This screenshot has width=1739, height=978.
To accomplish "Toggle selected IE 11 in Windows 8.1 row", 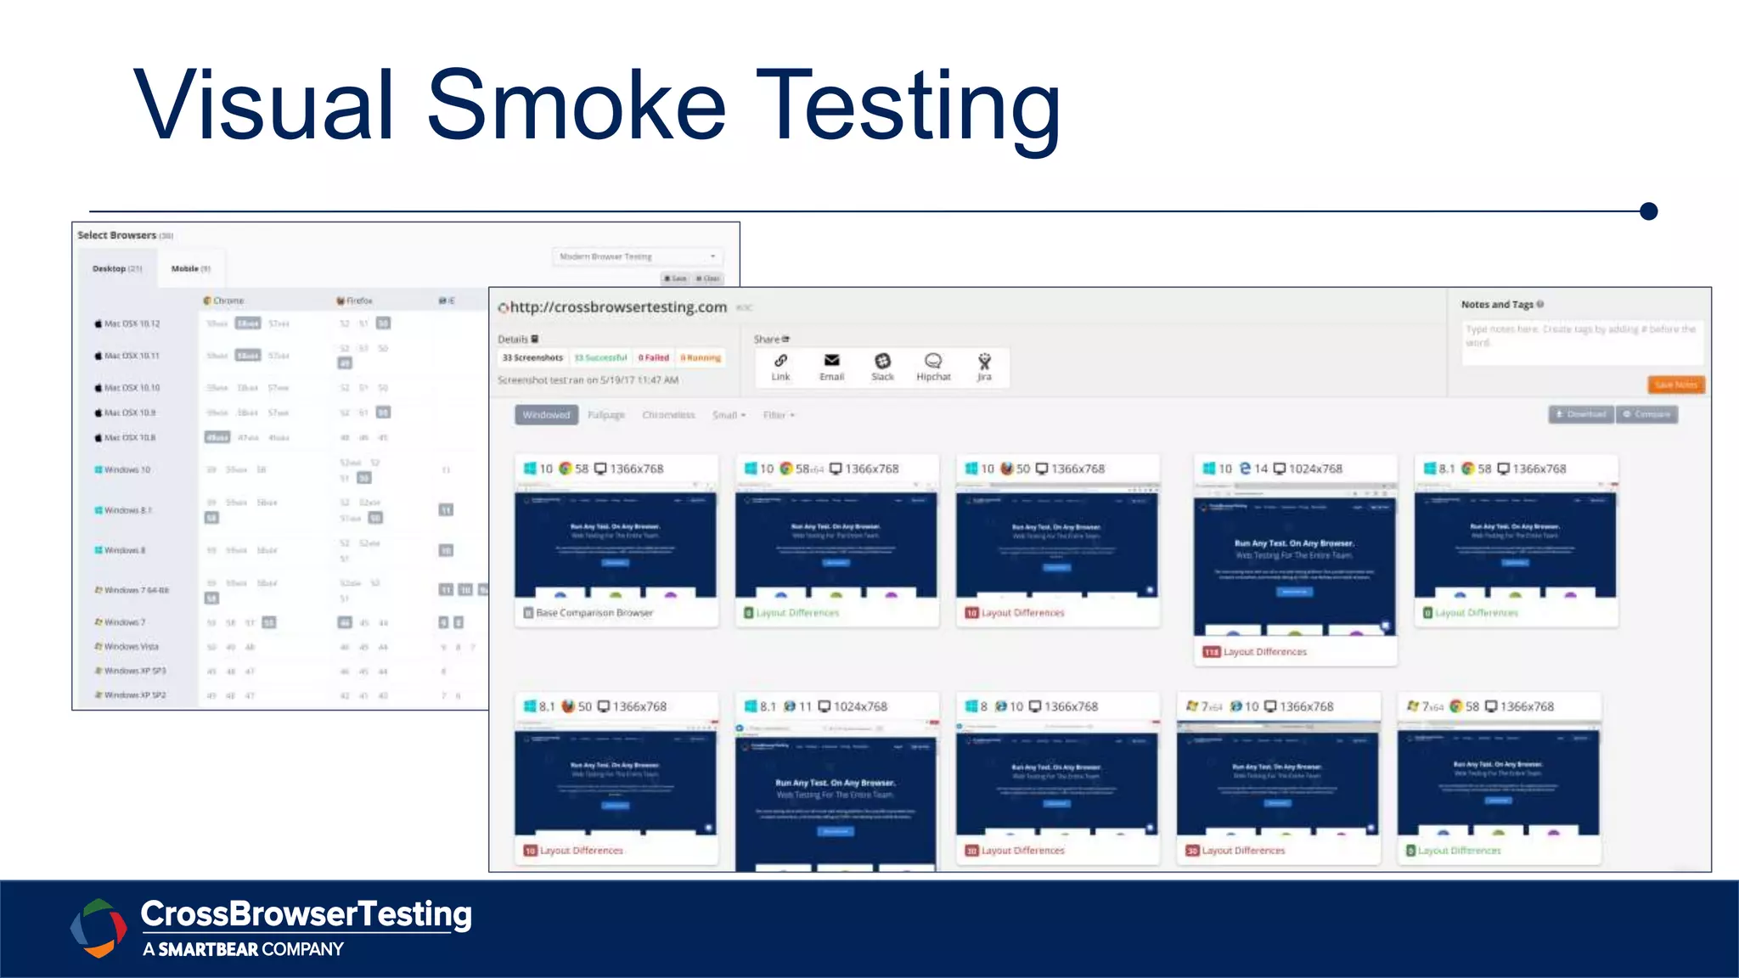I will click(446, 510).
